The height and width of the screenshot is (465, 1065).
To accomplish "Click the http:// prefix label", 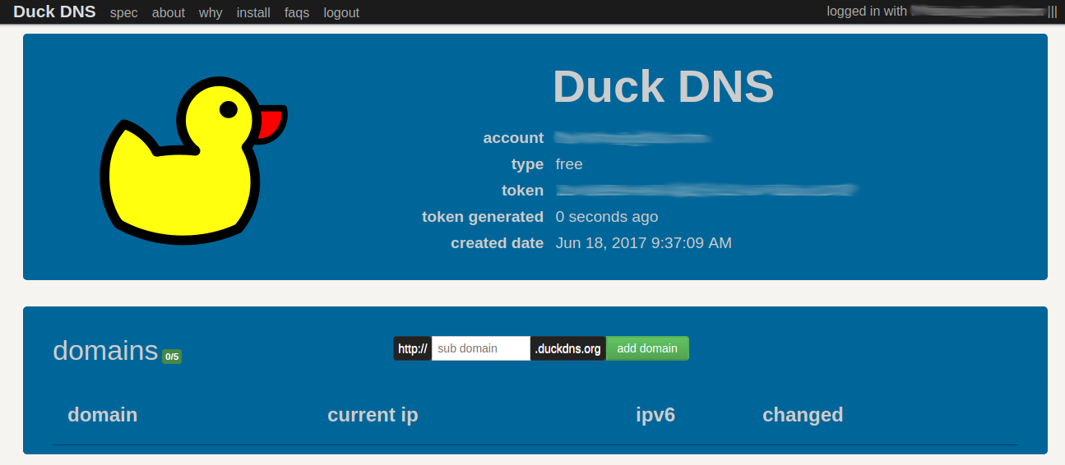I will tap(413, 348).
